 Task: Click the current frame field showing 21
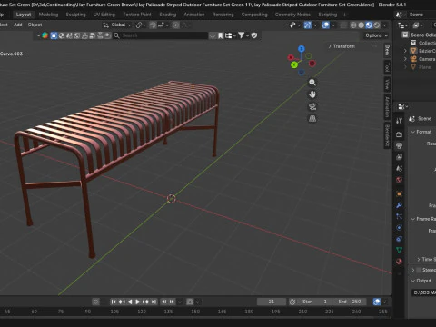pos(272,302)
